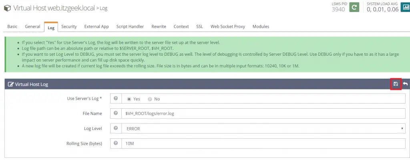This screenshot has width=410, height=160.
Task: Click help icon beside Rolling Size
Action: pos(116,143)
